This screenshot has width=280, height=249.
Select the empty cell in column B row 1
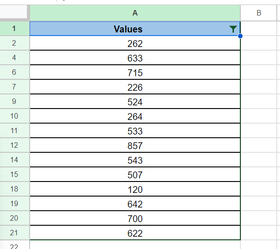259,29
